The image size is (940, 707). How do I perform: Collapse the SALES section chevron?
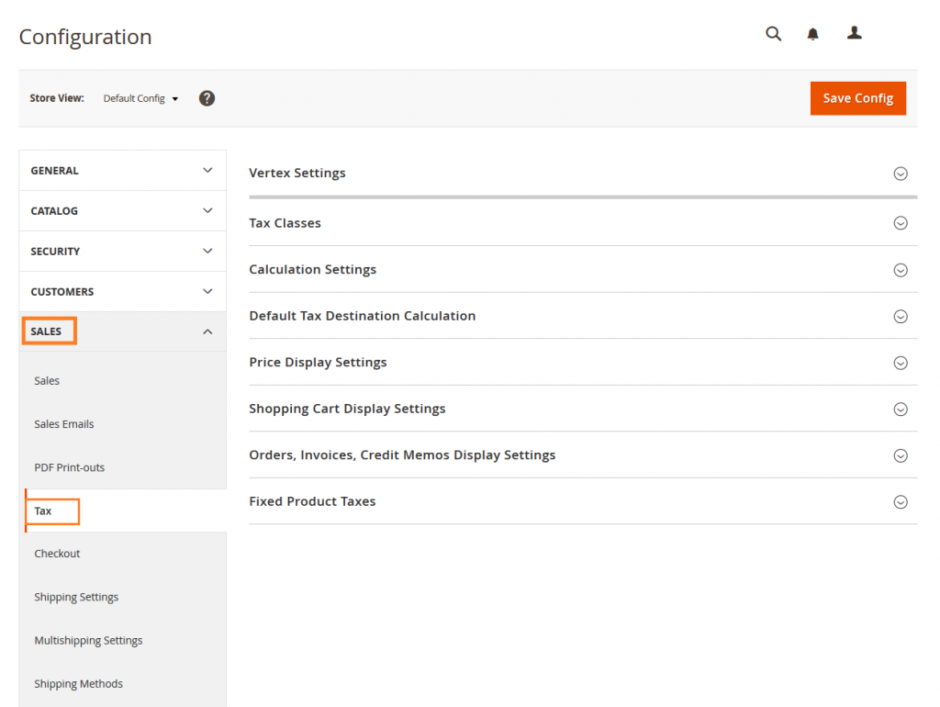click(207, 331)
